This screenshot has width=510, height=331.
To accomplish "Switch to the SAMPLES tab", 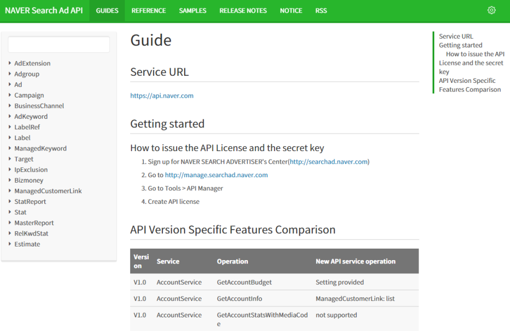I will [x=192, y=11].
